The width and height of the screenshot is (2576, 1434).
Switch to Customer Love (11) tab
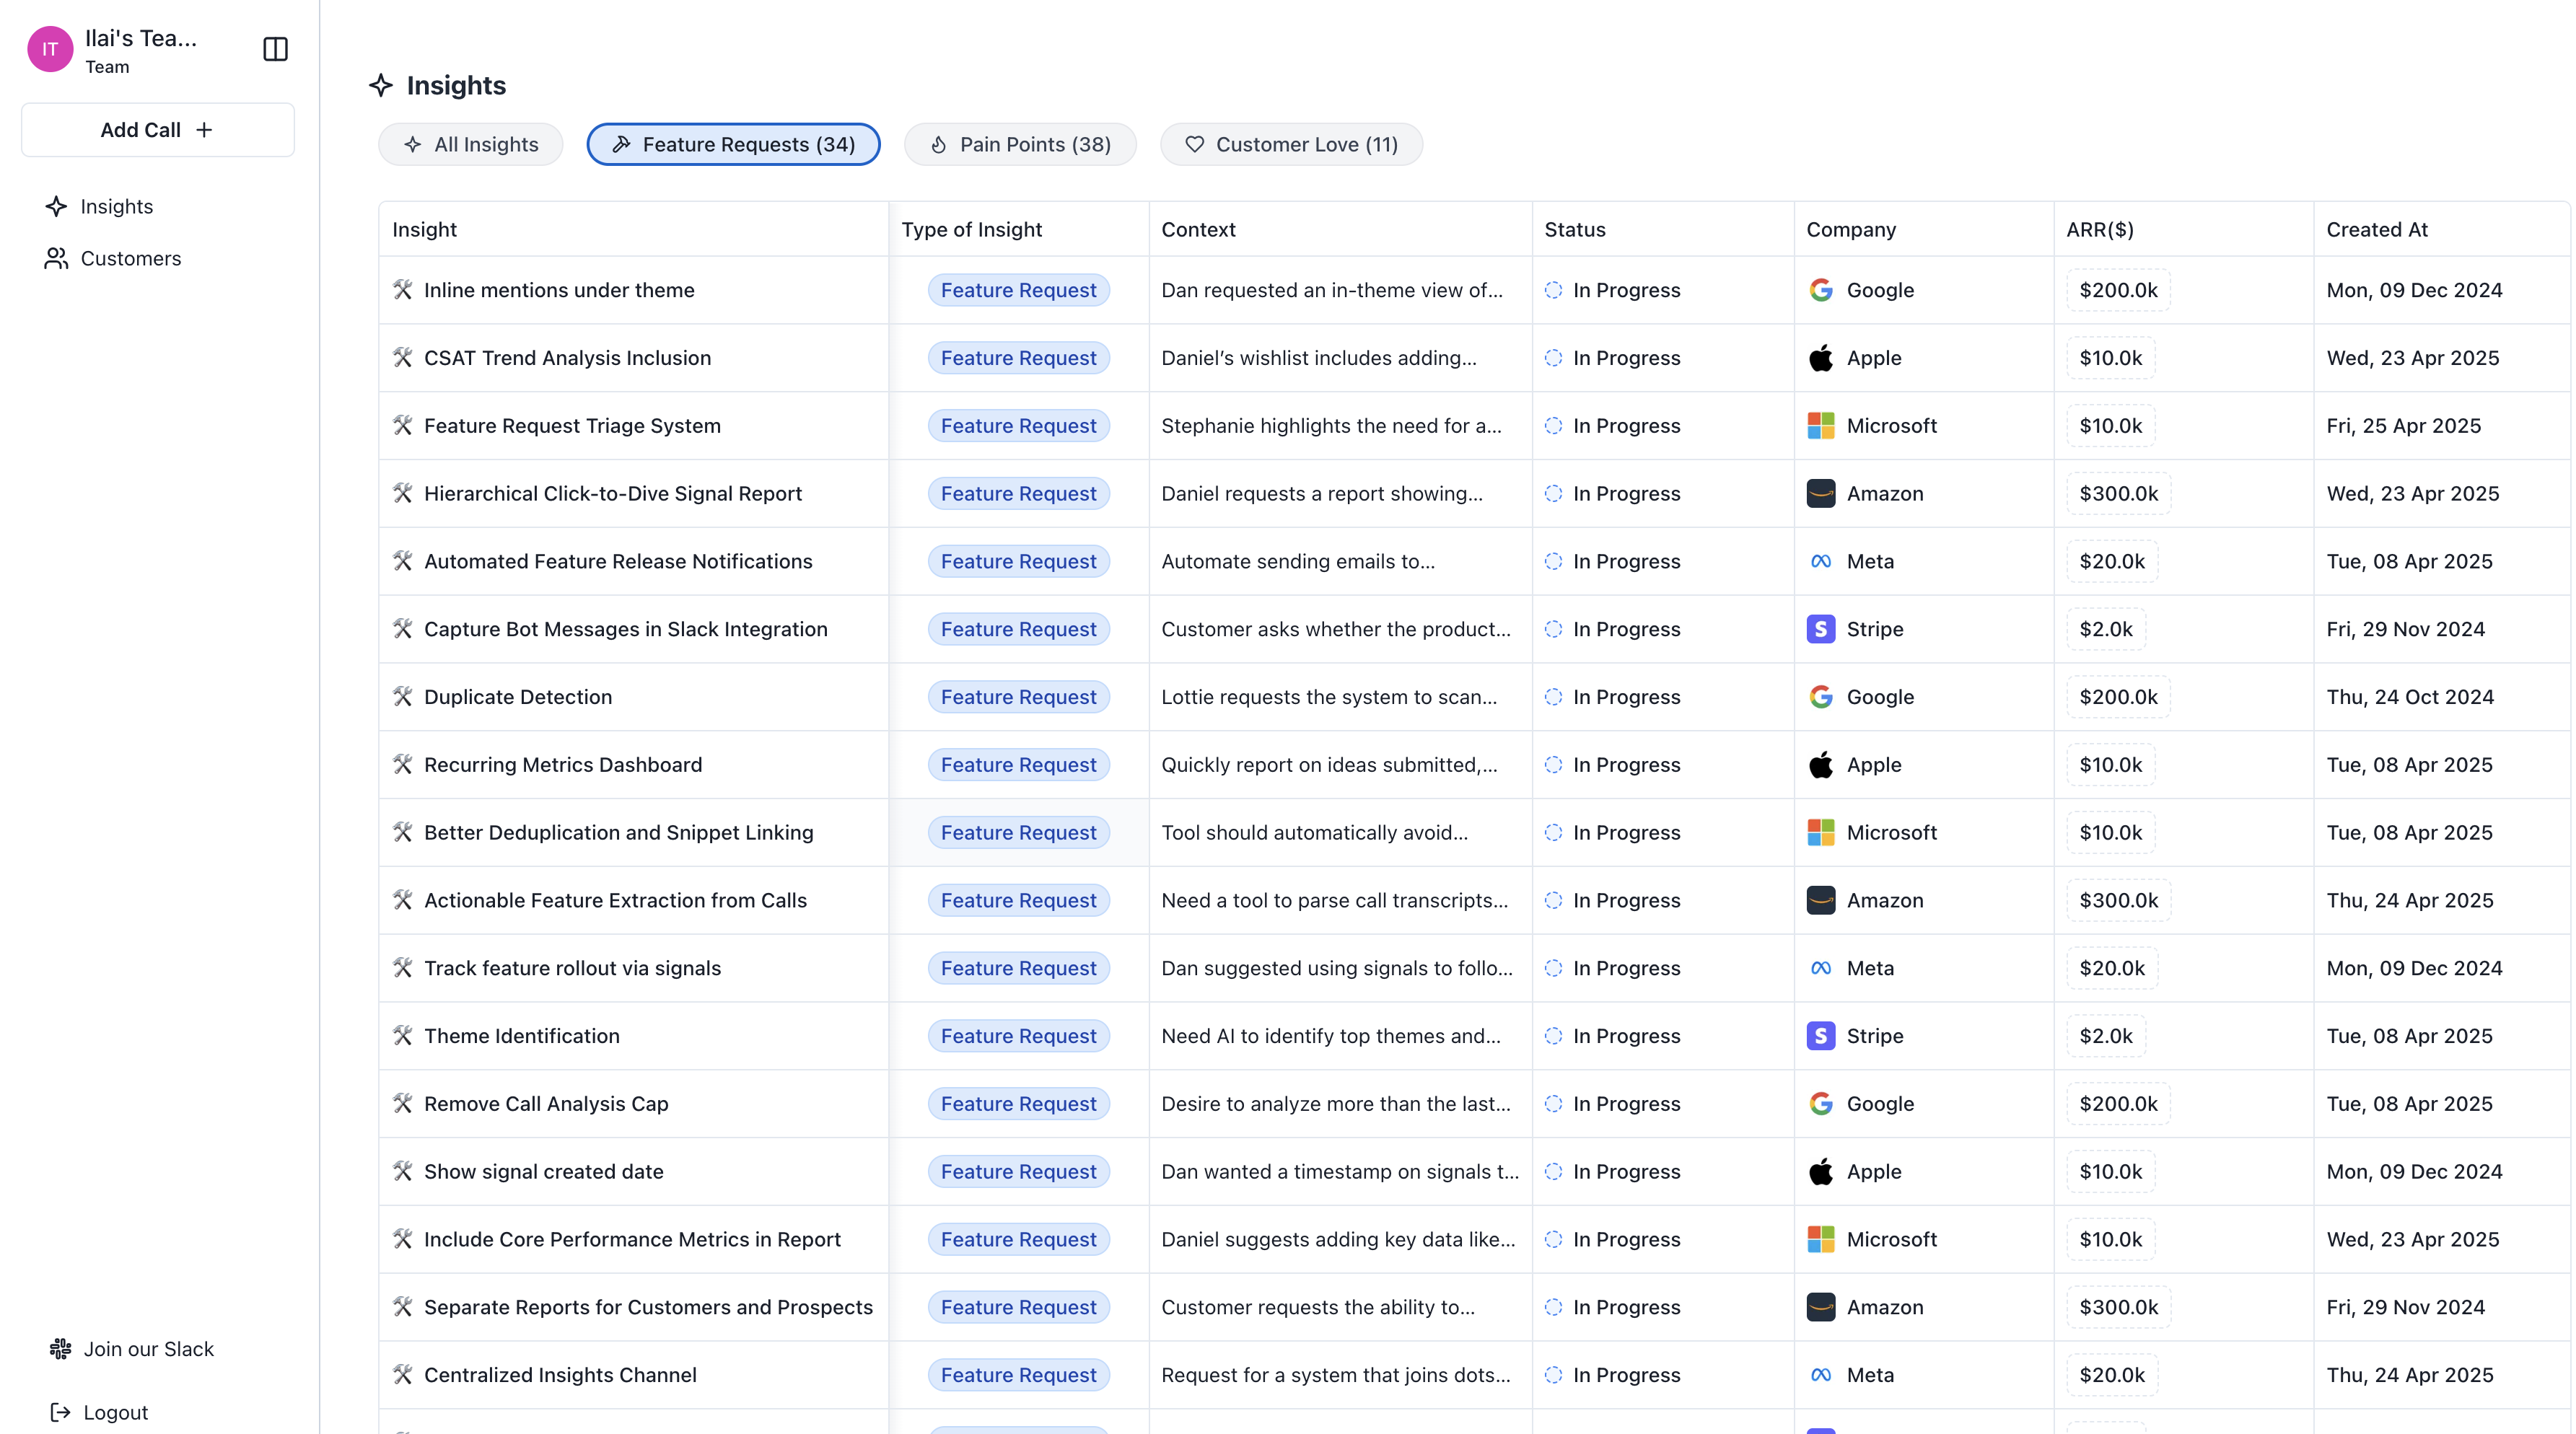pos(1291,144)
